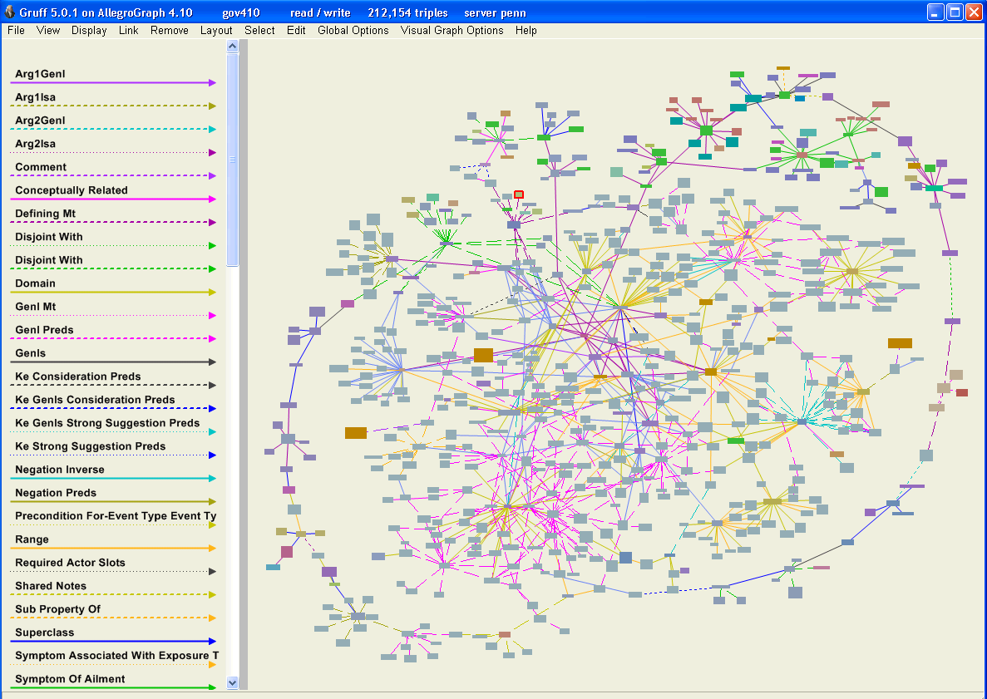The image size is (987, 699).
Task: Open the Visual Graph Options menu
Action: (x=452, y=30)
